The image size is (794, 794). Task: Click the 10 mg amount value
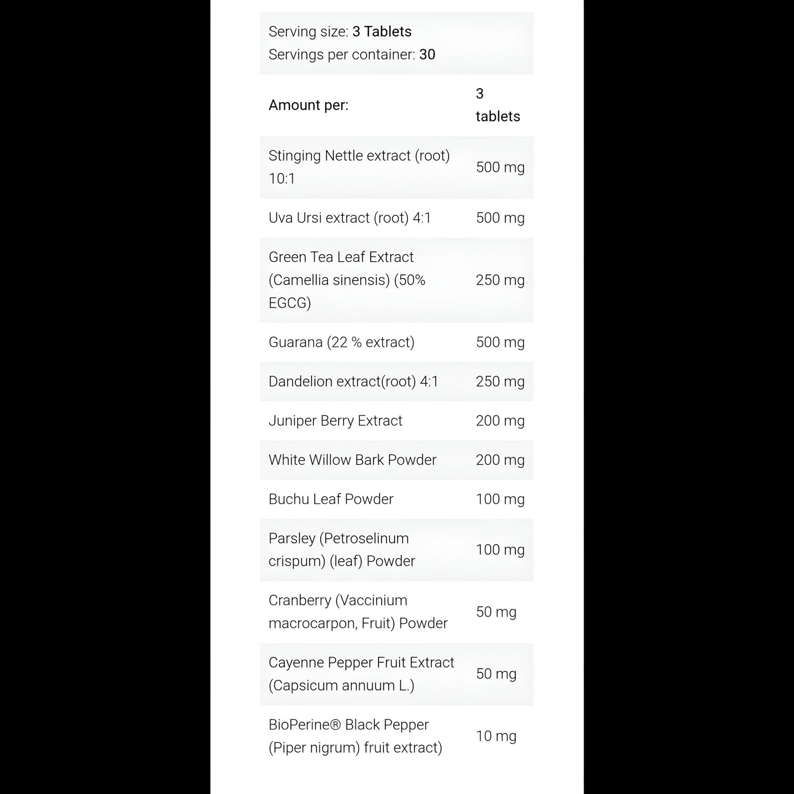[x=496, y=736]
